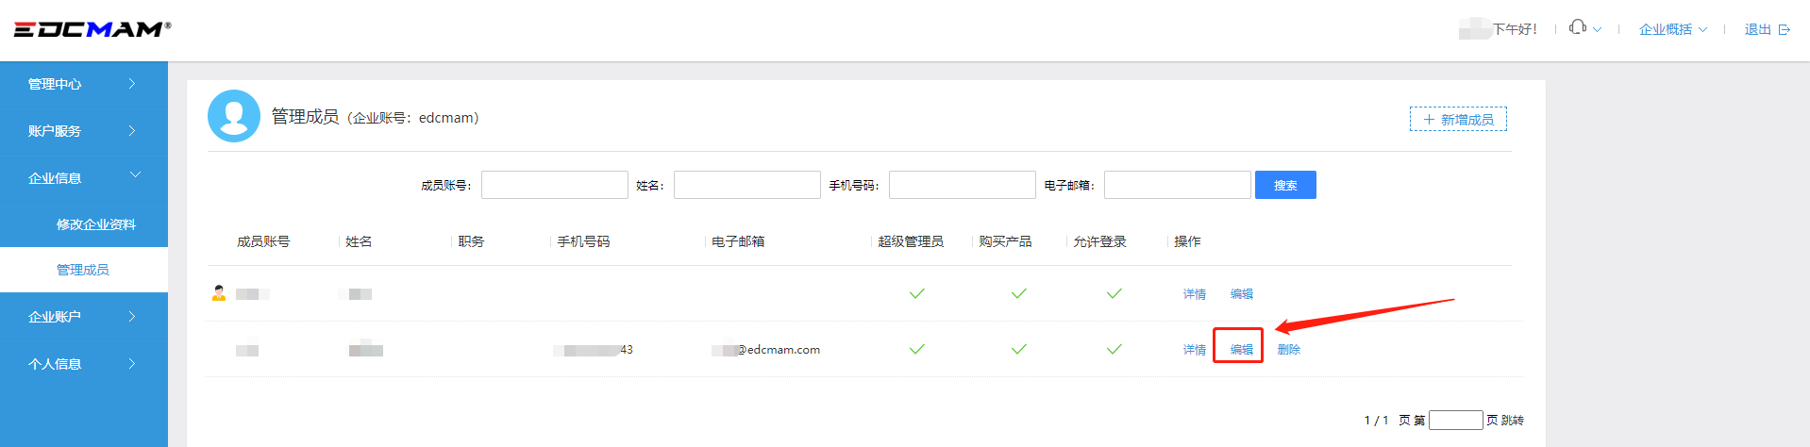Click the 购买产品 checkmark in second row
The height and width of the screenshot is (447, 1810).
(x=1018, y=349)
